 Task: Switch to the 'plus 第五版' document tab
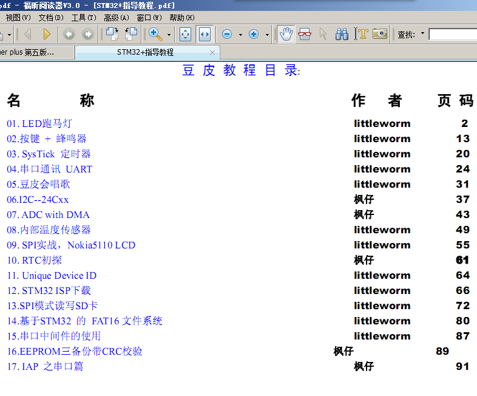[x=36, y=52]
